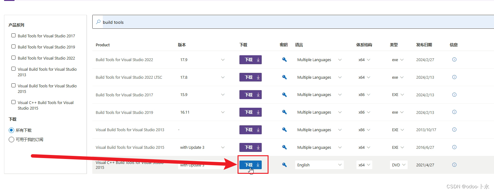This screenshot has height=192, width=494.
Task: Click the Product column header
Action: pos(103,45)
